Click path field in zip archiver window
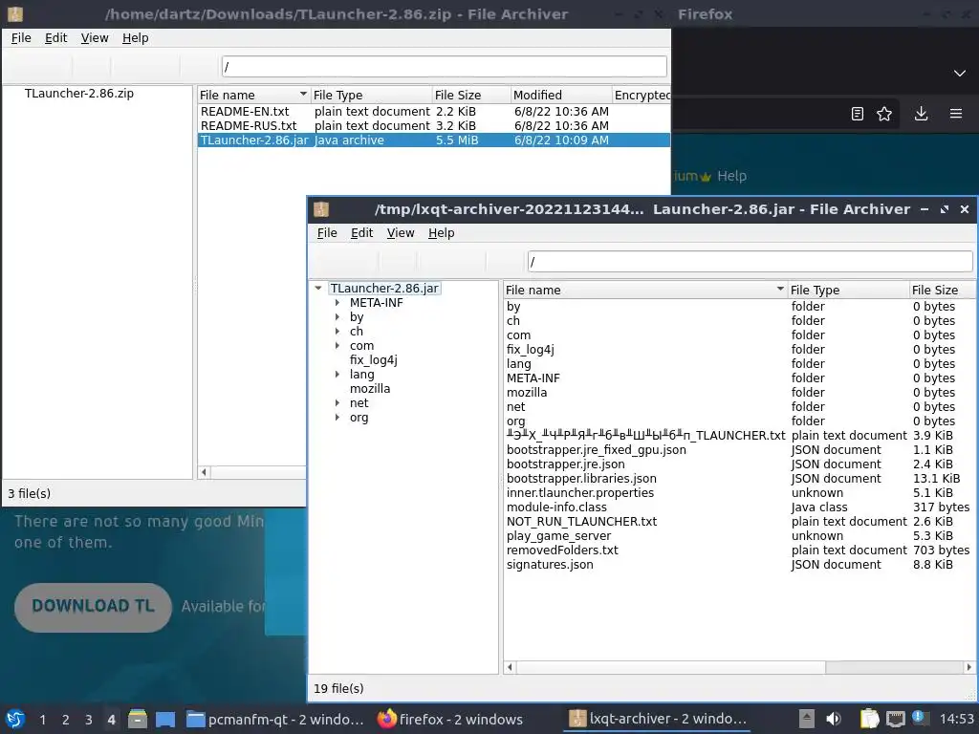The image size is (979, 734). point(444,67)
